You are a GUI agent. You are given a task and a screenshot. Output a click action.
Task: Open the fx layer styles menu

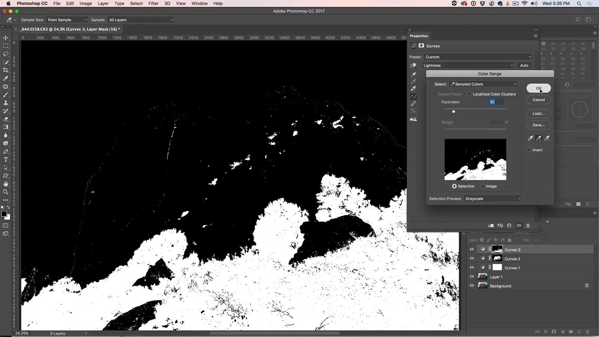[545, 331]
